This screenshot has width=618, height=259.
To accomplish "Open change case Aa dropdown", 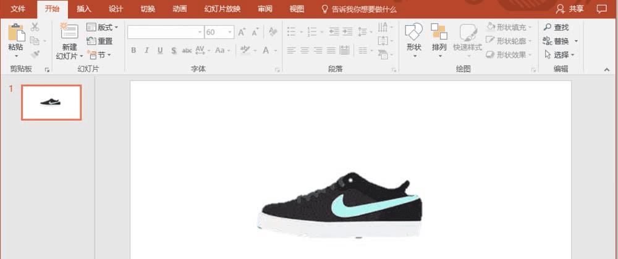I will (222, 51).
